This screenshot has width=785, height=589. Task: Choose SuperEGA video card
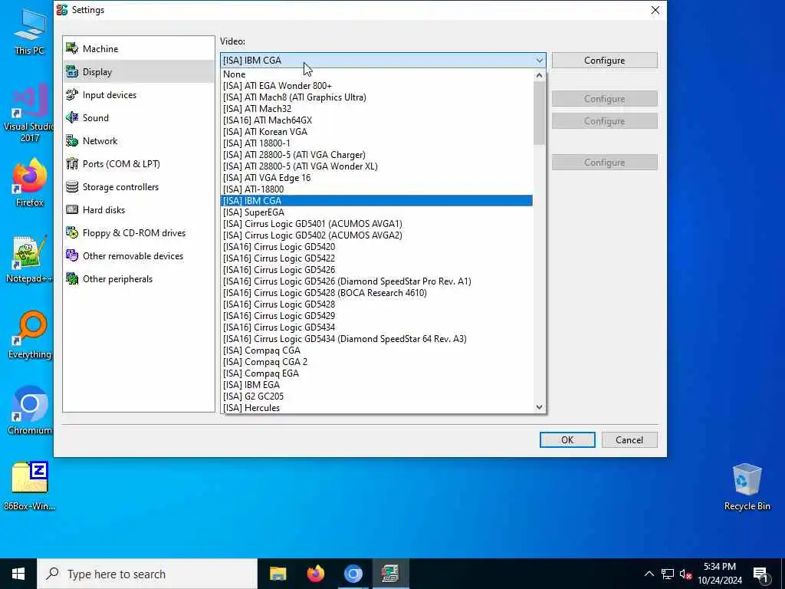(376, 212)
